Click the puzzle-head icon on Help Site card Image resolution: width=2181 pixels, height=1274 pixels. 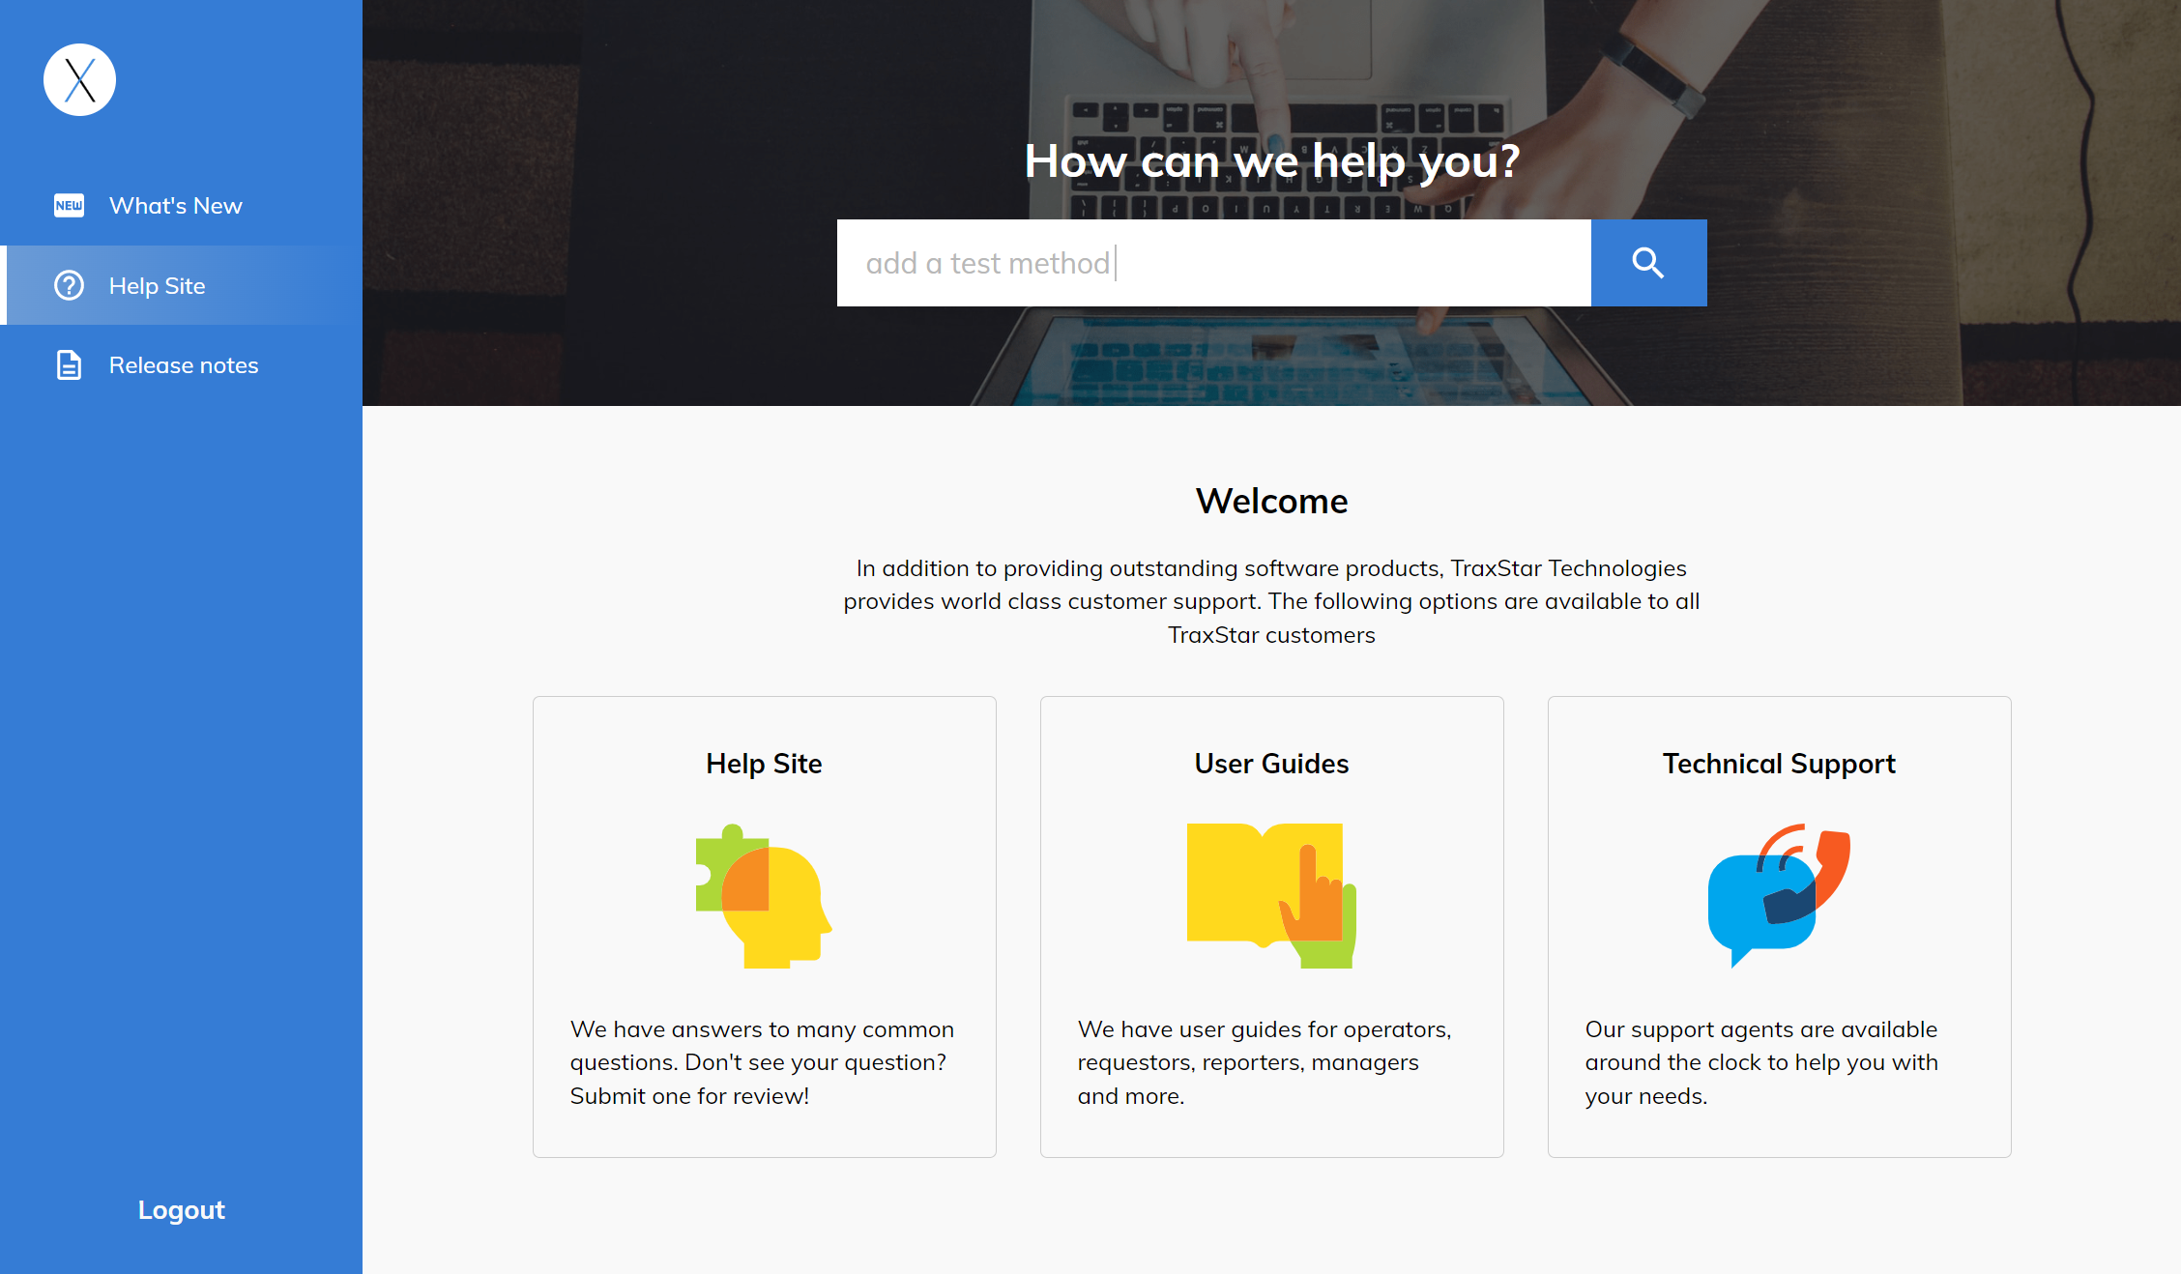click(x=763, y=894)
